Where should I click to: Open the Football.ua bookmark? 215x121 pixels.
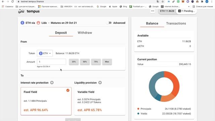click(x=138, y=6)
